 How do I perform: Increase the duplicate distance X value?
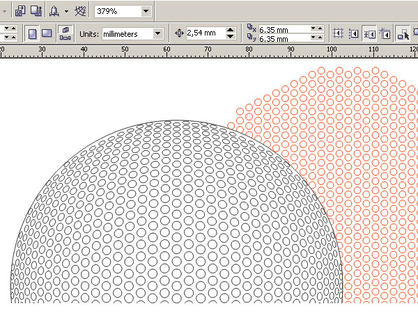pyautogui.click(x=320, y=29)
